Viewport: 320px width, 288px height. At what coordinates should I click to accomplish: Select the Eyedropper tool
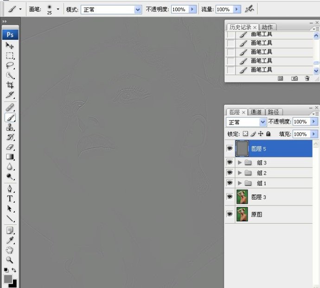pos(10,240)
